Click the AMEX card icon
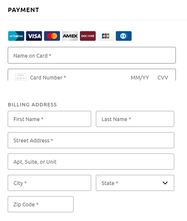187x221 pixels. coord(70,36)
